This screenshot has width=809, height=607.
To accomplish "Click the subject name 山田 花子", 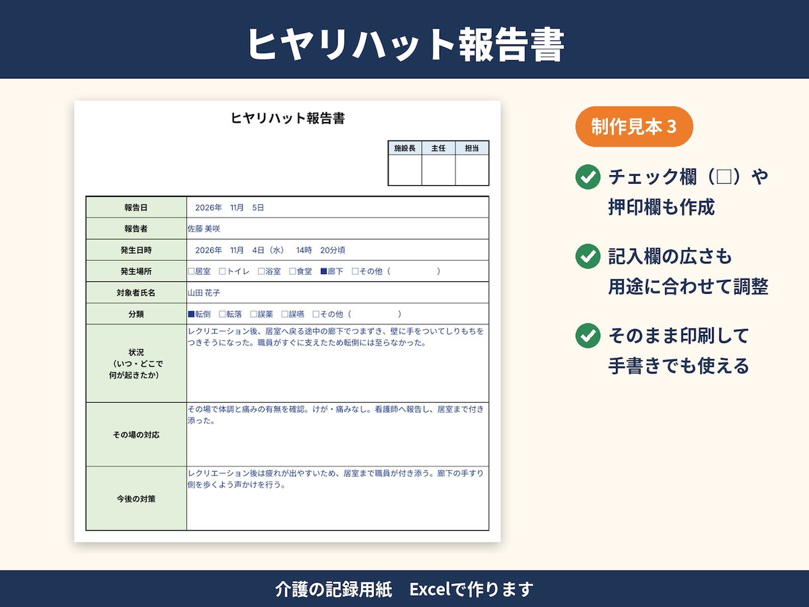I will click(x=204, y=293).
